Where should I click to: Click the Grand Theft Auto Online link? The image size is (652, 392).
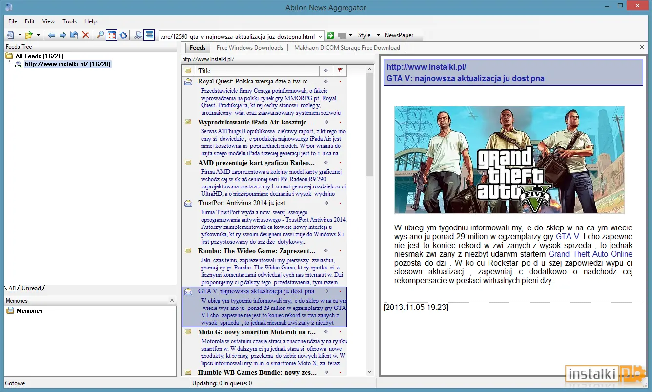click(591, 254)
